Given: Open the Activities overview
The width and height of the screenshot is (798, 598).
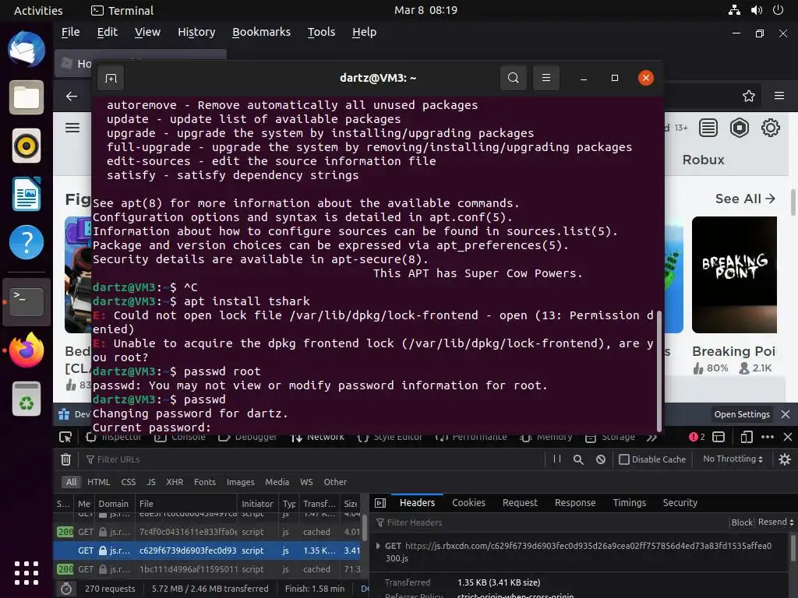Looking at the screenshot, I should 38,10.
